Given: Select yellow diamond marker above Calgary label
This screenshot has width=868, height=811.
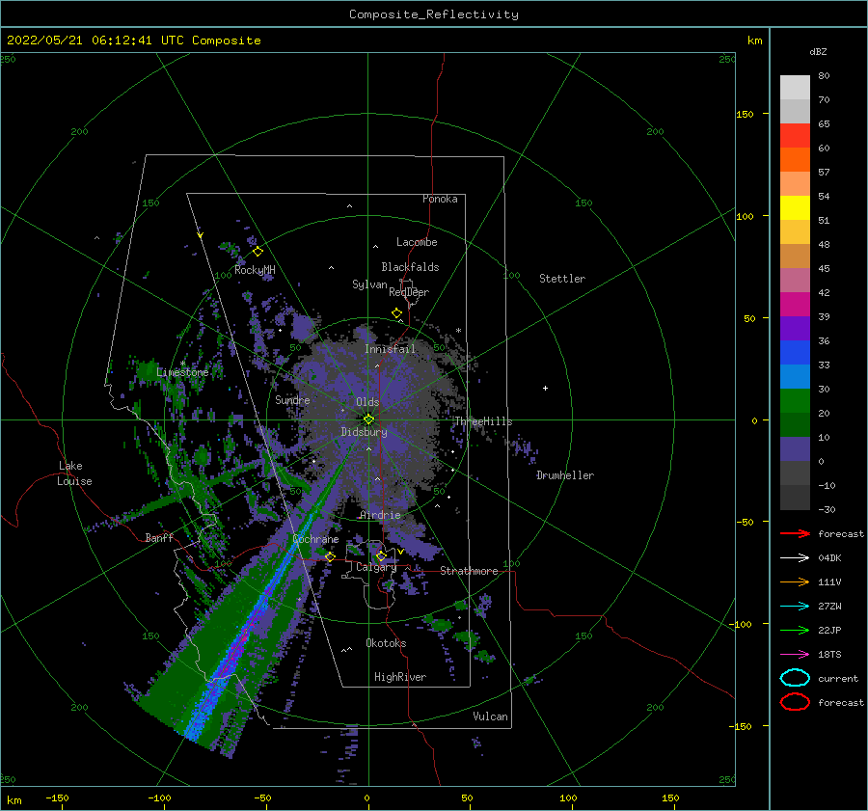Looking at the screenshot, I should [381, 555].
